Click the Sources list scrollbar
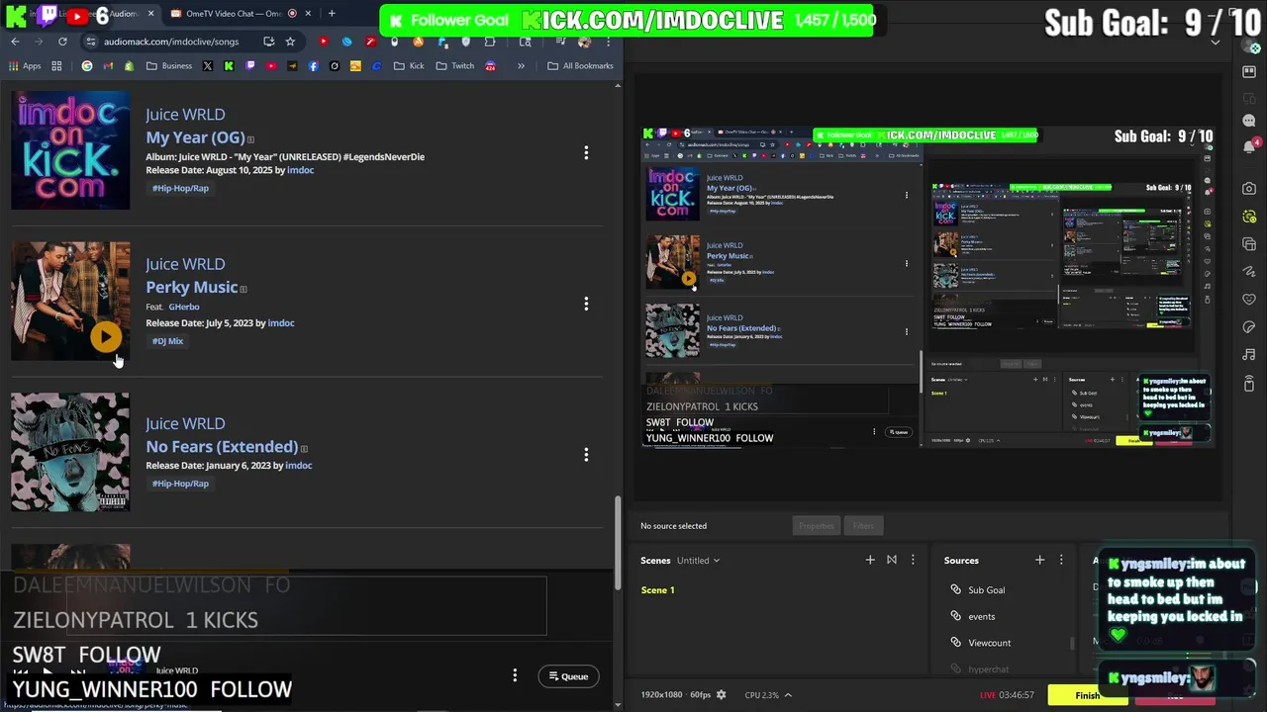This screenshot has height=712, width=1267. [1072, 643]
